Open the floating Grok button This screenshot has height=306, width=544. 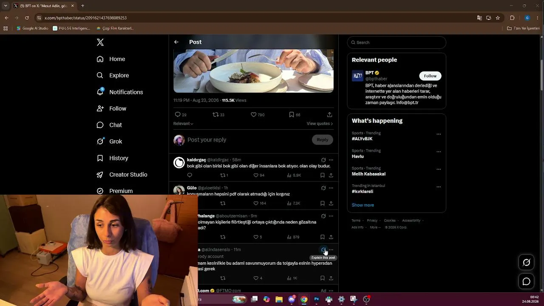(526, 263)
